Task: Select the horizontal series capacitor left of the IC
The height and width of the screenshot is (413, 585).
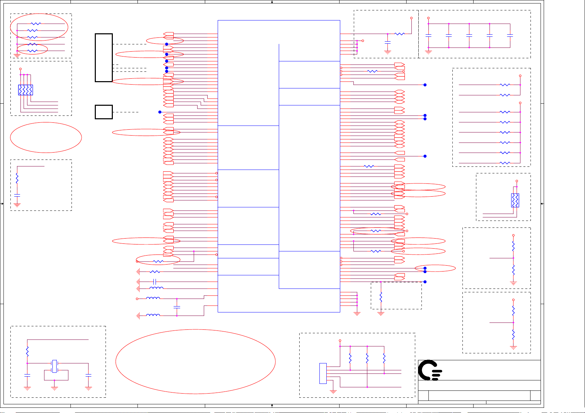Action: tap(155, 282)
